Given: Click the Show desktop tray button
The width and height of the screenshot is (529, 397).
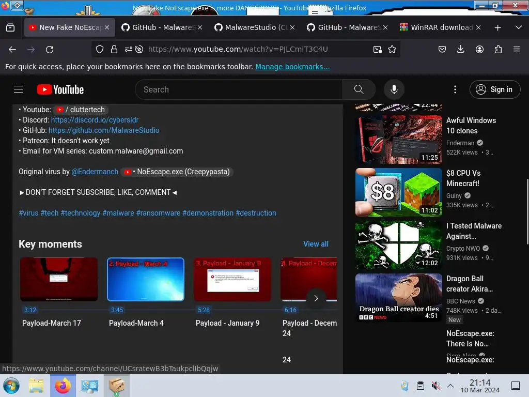Looking at the screenshot, I should point(516,386).
